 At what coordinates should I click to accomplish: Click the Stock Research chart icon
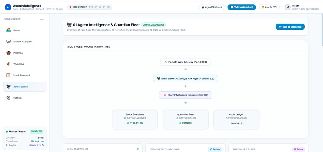[9, 75]
